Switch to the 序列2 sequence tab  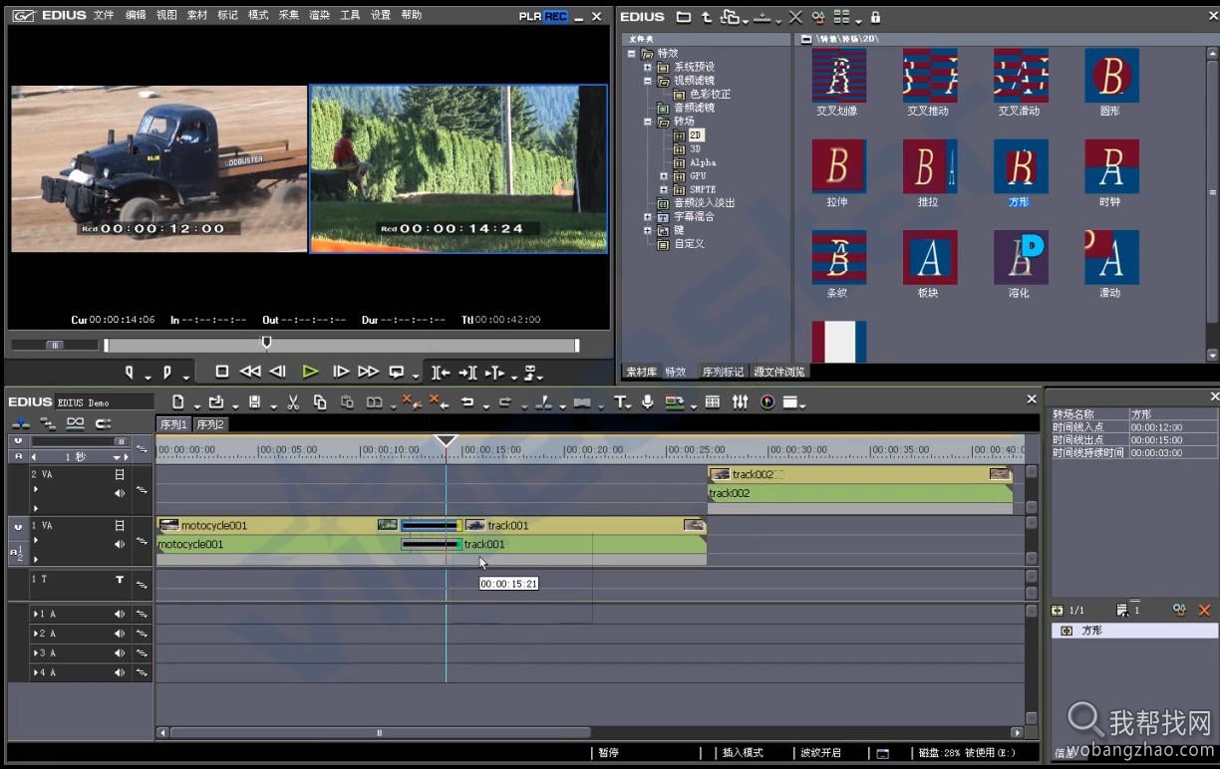[210, 424]
